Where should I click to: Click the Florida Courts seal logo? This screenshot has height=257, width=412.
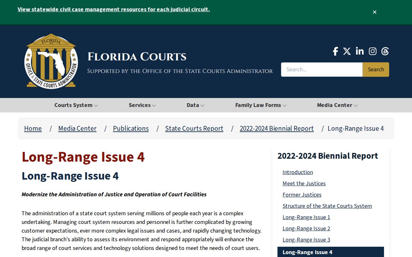coord(51,61)
